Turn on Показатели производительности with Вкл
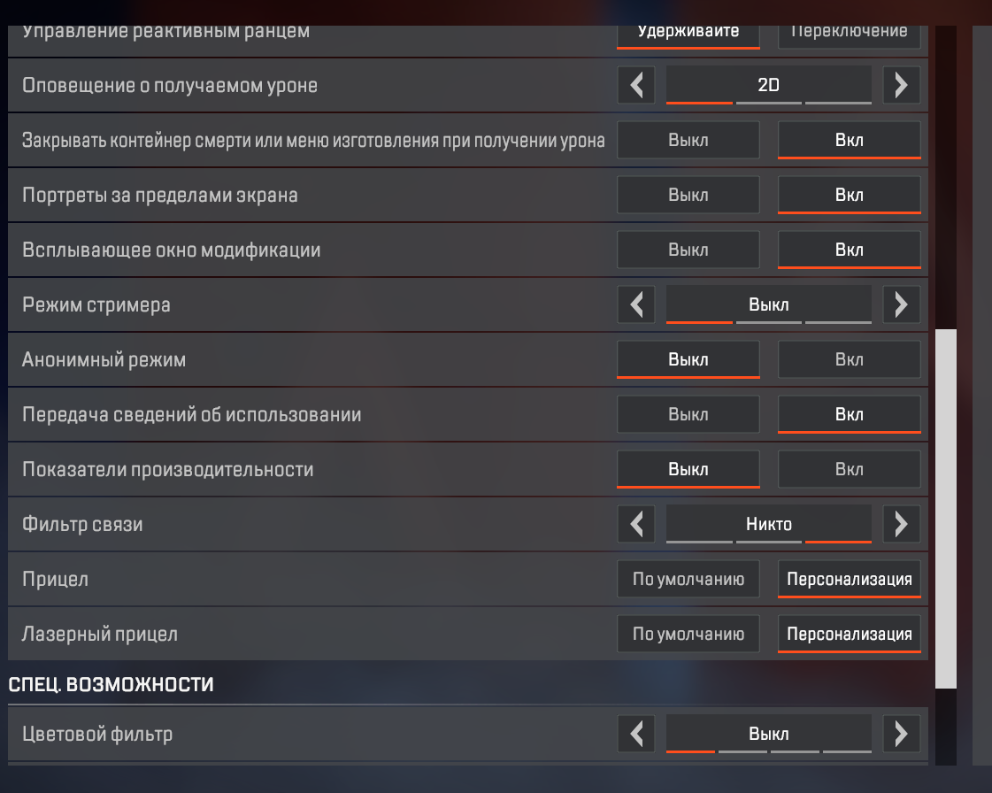The width and height of the screenshot is (992, 793). 849,470
